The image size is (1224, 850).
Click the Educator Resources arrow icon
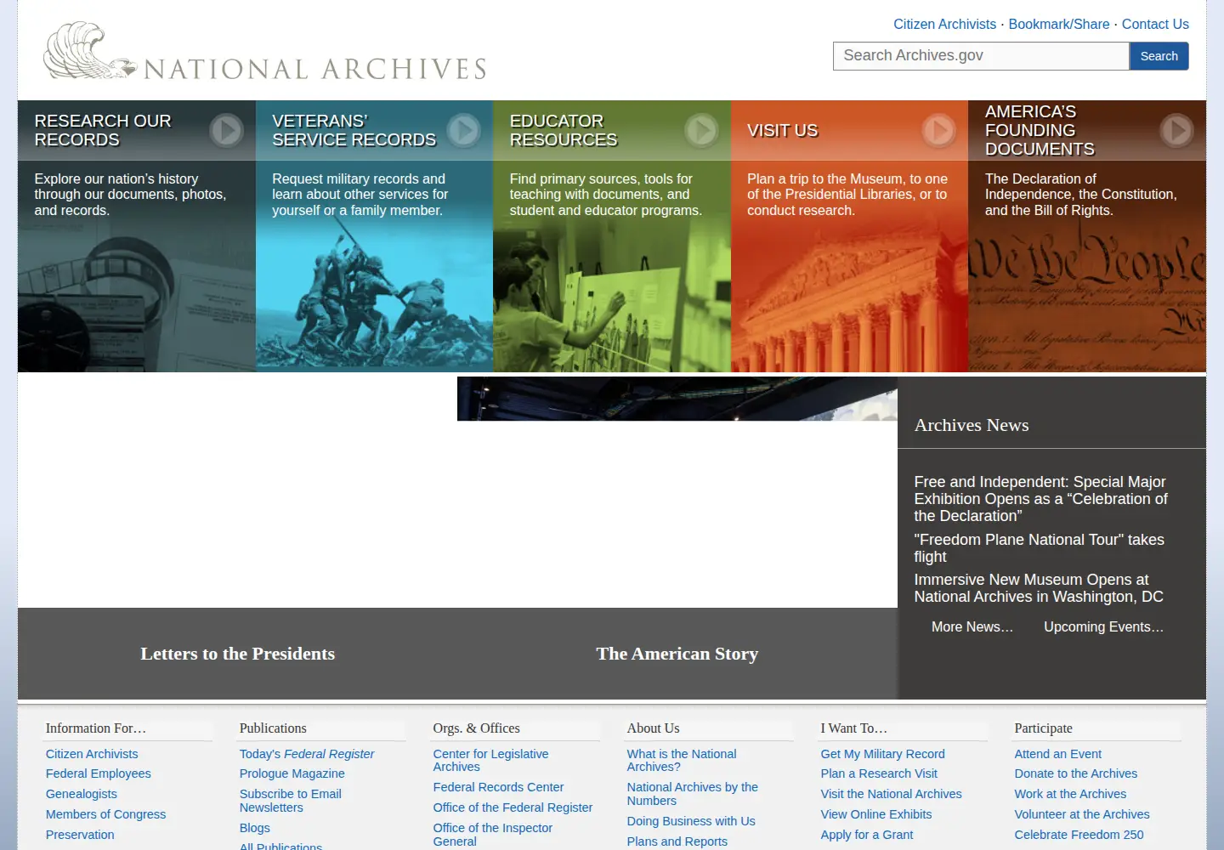[x=701, y=130]
